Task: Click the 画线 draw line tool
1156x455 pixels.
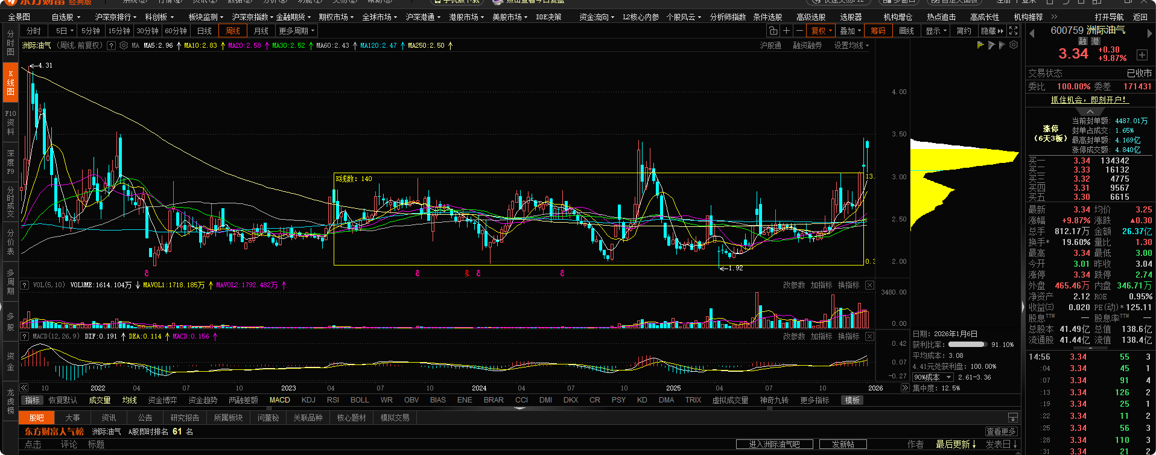Action: [x=906, y=31]
